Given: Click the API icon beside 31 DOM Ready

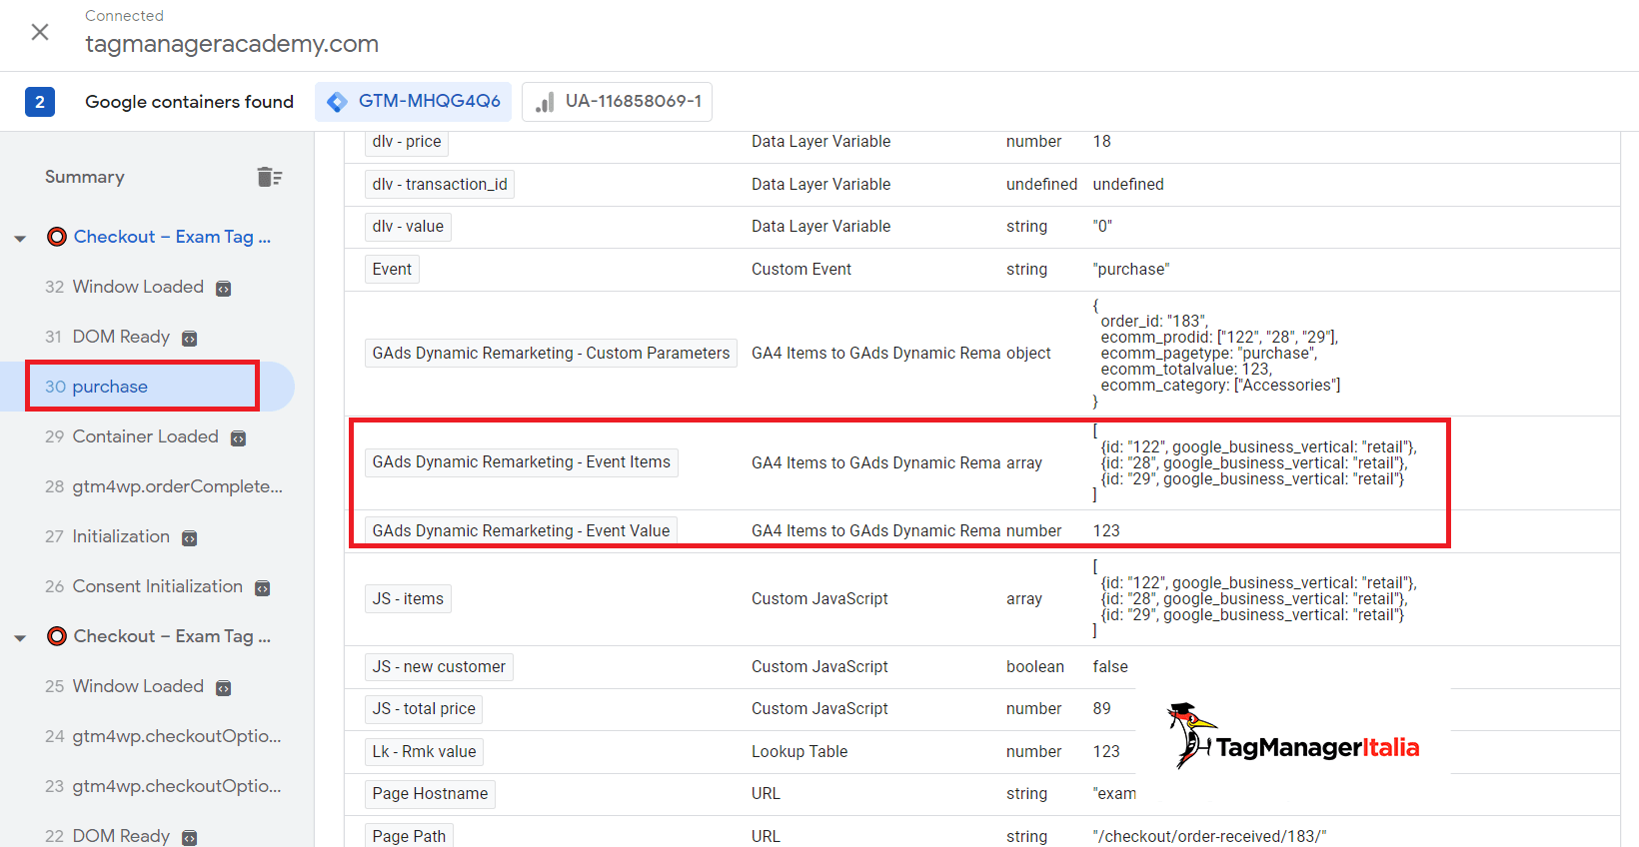Looking at the screenshot, I should coord(190,339).
